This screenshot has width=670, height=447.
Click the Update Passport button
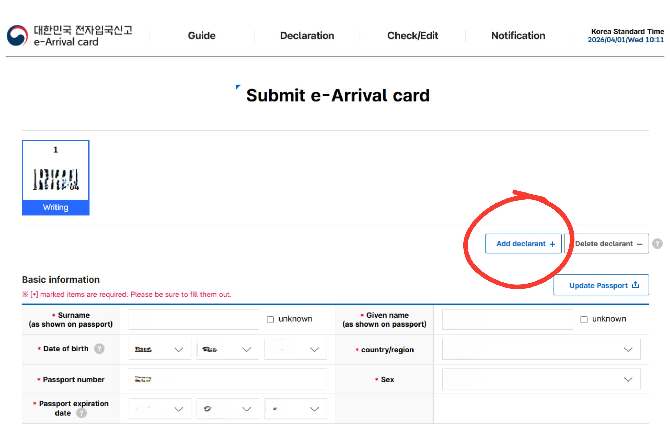click(x=601, y=285)
